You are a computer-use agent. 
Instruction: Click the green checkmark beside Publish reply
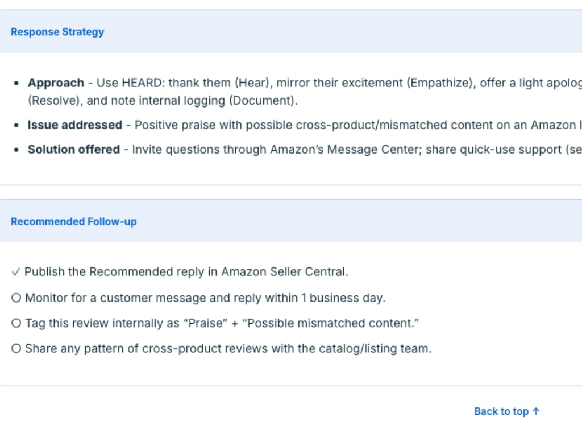[15, 272]
